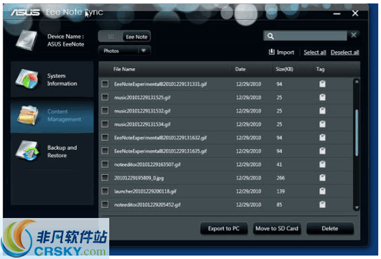Click tag icon for music20101229131534.gif
This screenshot has width=381, height=259.
[x=322, y=124]
